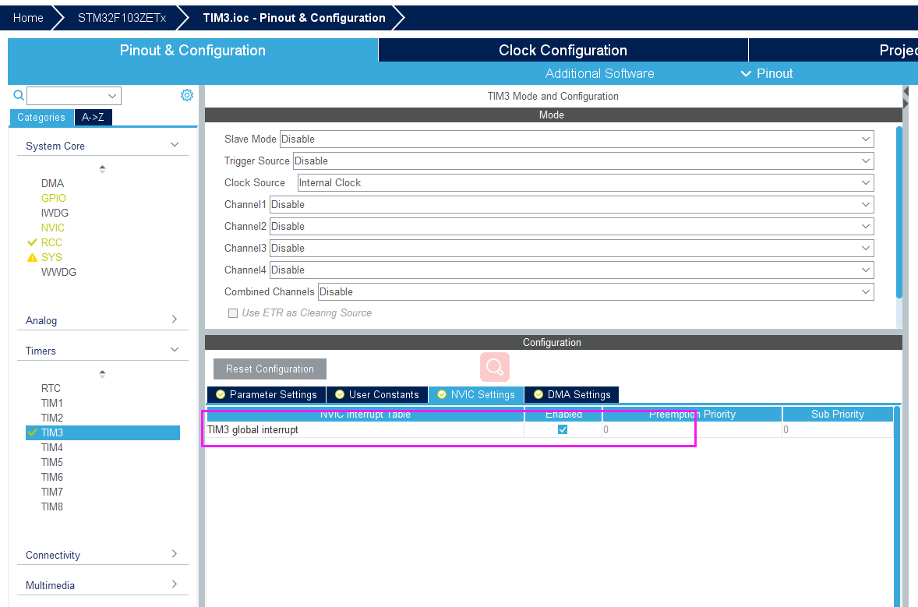
Task: Open the Channel2 dropdown
Action: (x=571, y=227)
